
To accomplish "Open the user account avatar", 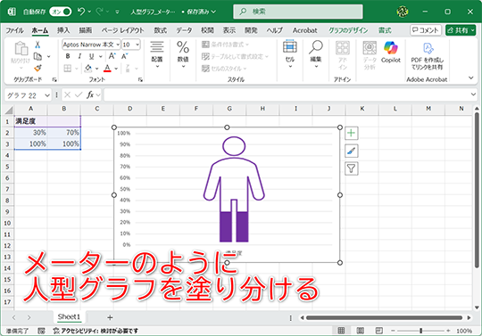I will (403, 12).
